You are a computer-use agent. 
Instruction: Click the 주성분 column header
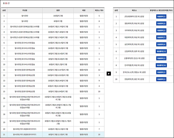(25, 10)
